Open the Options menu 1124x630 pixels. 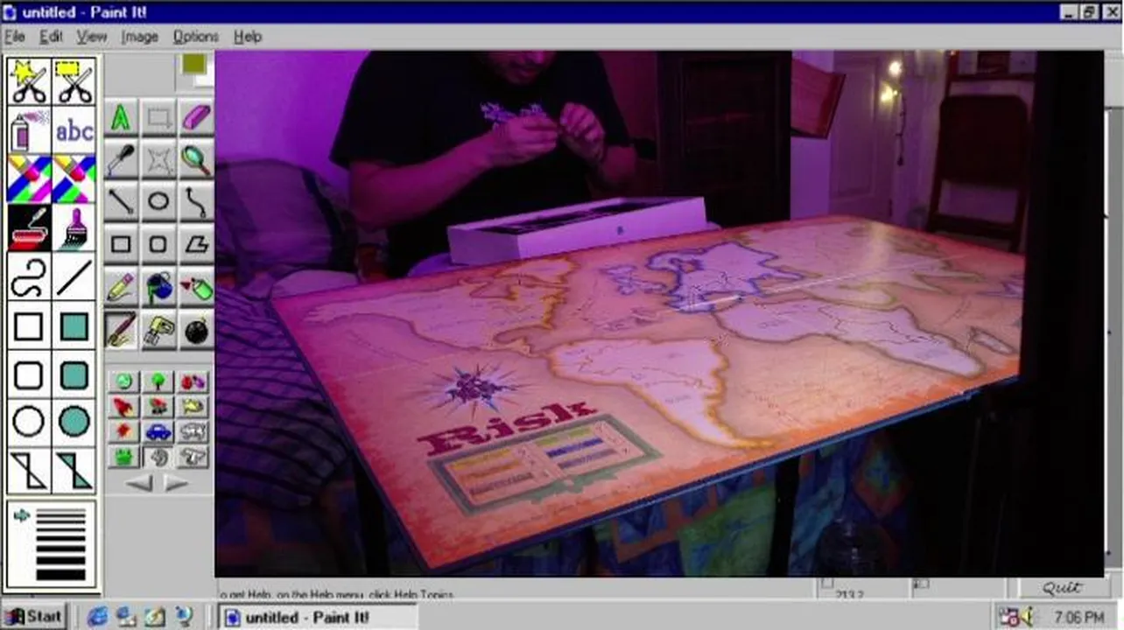(195, 37)
